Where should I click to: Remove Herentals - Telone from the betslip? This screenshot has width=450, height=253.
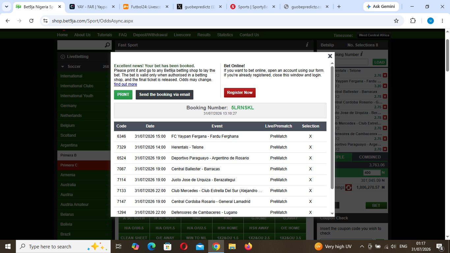pyautogui.click(x=385, y=75)
